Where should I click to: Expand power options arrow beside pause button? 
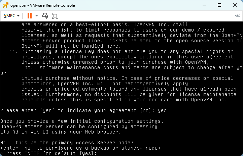37,16
